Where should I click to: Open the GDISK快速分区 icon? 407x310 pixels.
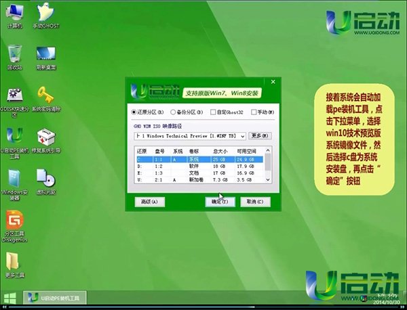14,103
